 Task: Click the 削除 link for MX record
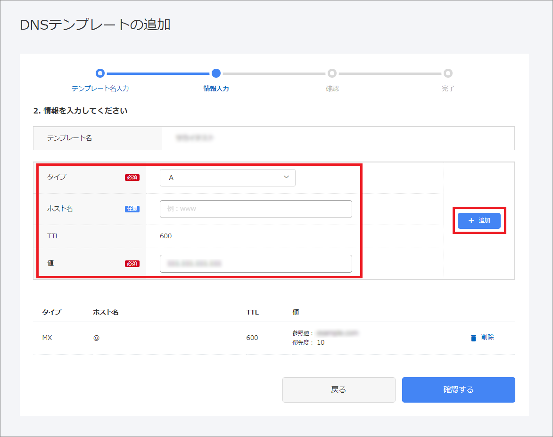coord(487,337)
